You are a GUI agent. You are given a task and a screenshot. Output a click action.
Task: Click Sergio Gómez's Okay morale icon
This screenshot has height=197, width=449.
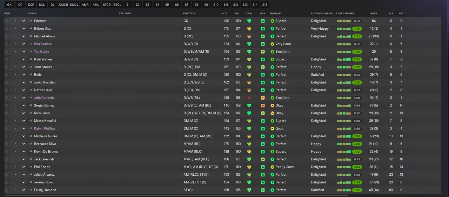pyautogui.click(x=272, y=105)
